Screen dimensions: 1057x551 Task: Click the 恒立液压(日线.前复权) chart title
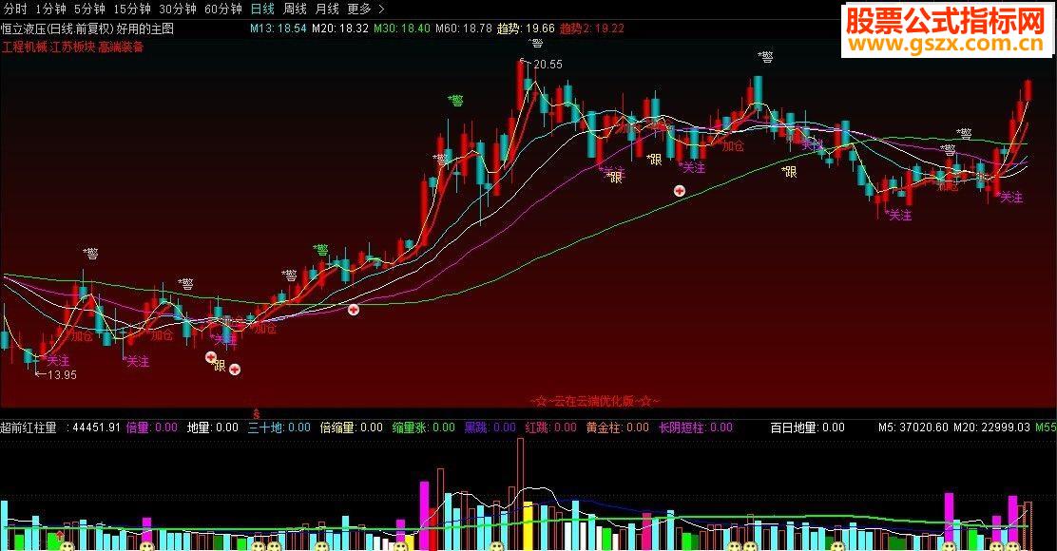(x=57, y=28)
